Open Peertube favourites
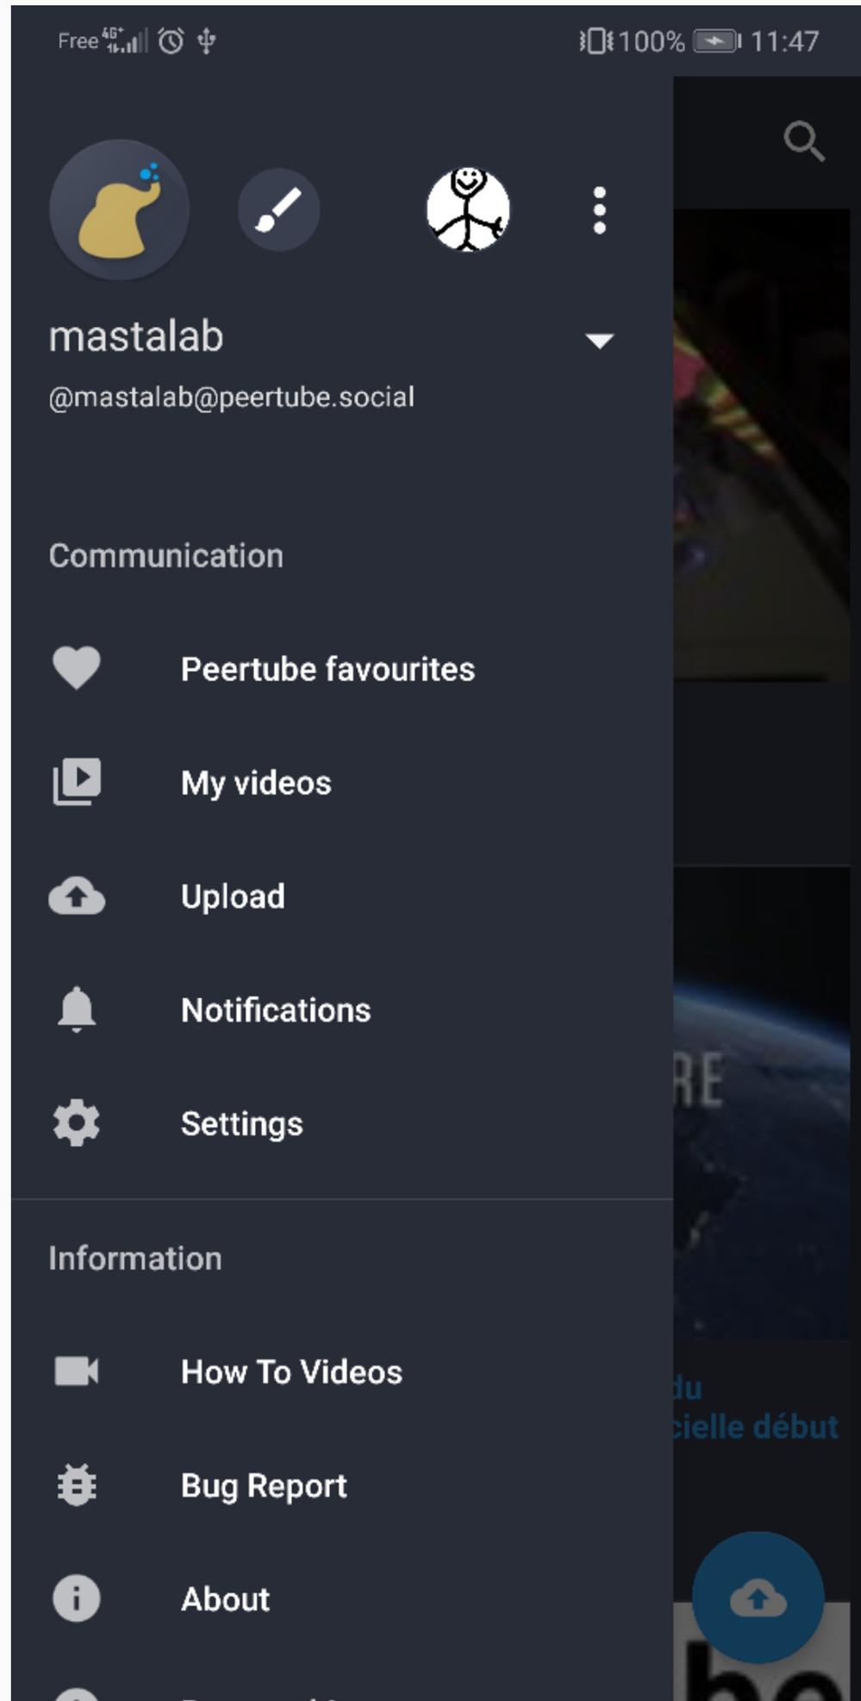This screenshot has height=1701, width=861. coord(342,669)
